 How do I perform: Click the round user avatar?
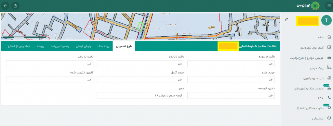click(326, 20)
